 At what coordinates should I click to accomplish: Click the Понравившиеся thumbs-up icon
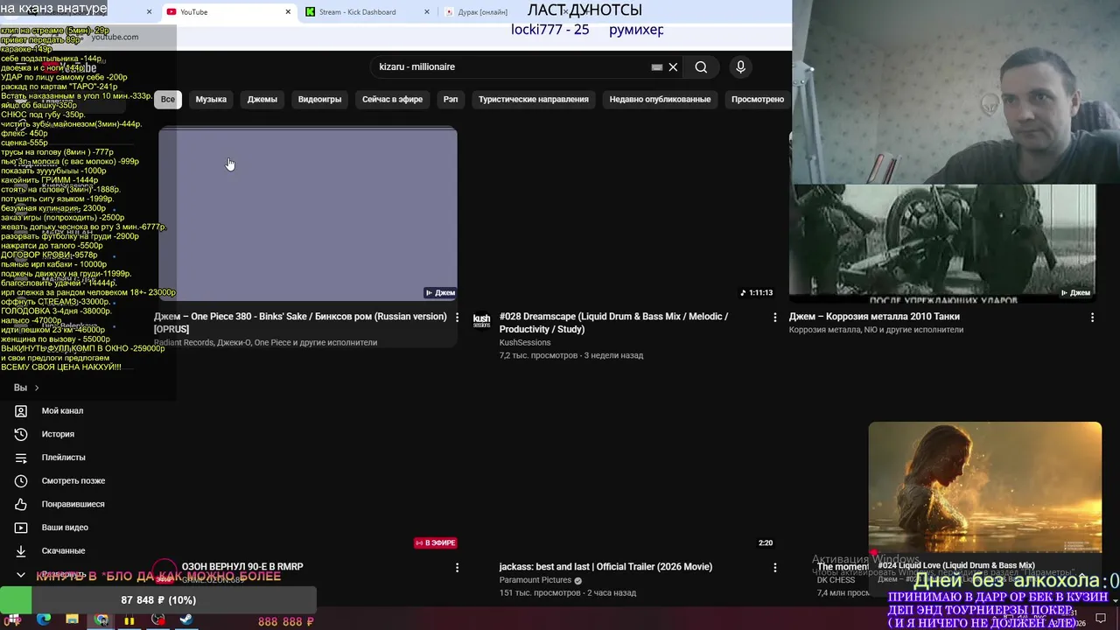click(x=21, y=504)
